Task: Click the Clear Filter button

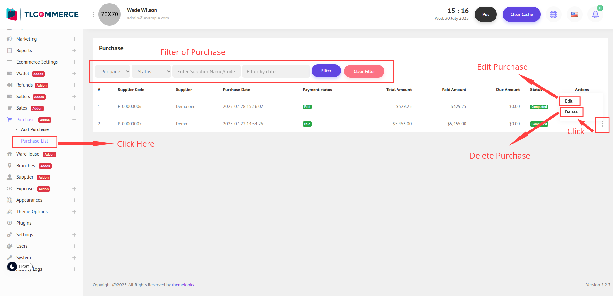Action: 364,71
